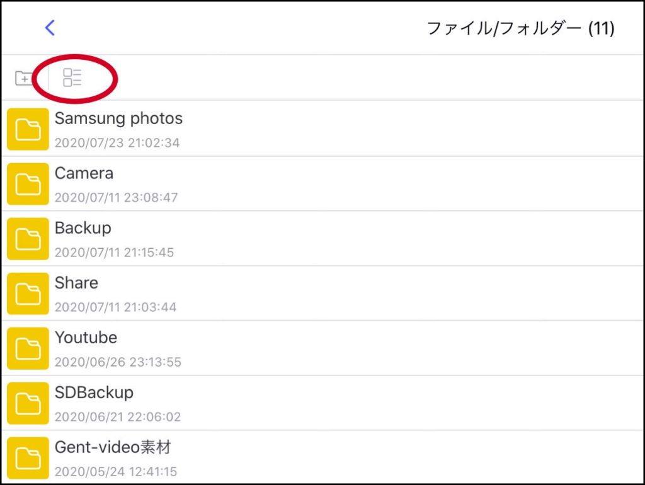Open the SDBackup folder entry
645x485 pixels.
tap(322, 403)
